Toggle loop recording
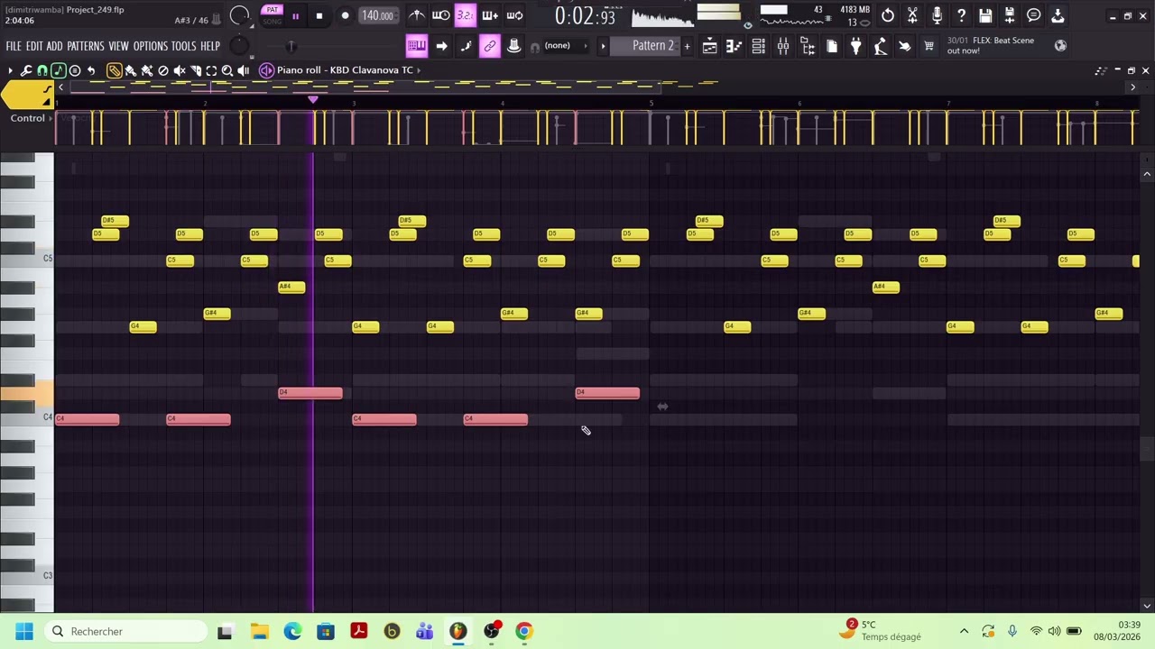 514,15
